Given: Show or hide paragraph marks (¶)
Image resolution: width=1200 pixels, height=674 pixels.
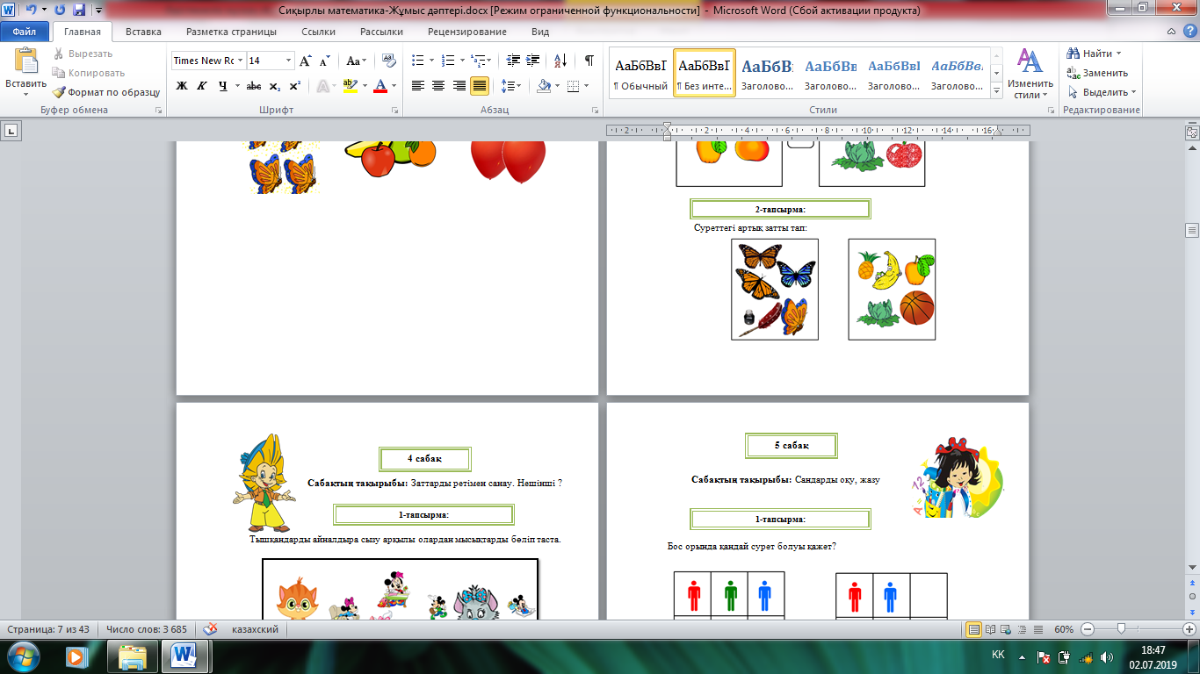Looking at the screenshot, I should [x=589, y=61].
